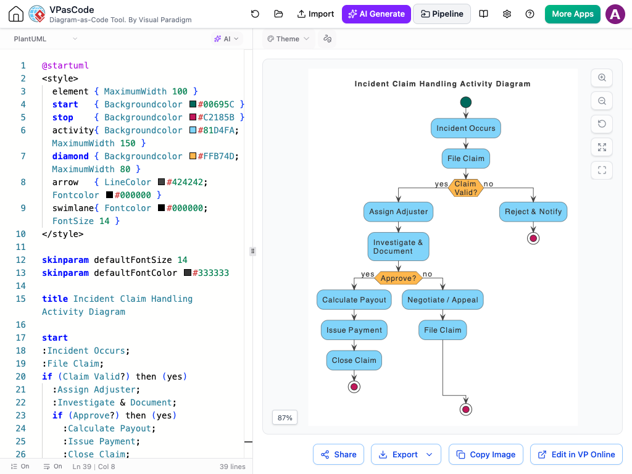Click the #FFB74D color swatch
This screenshot has height=474, width=632.
click(193, 156)
